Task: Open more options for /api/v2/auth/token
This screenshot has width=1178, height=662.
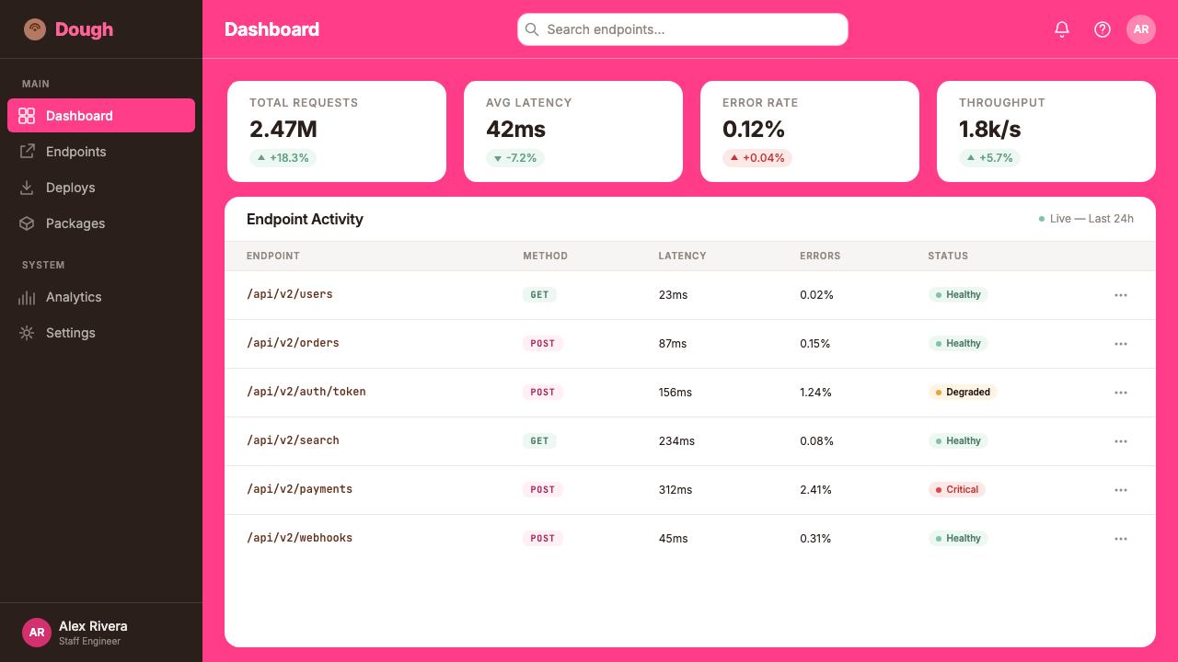Action: pyautogui.click(x=1121, y=393)
